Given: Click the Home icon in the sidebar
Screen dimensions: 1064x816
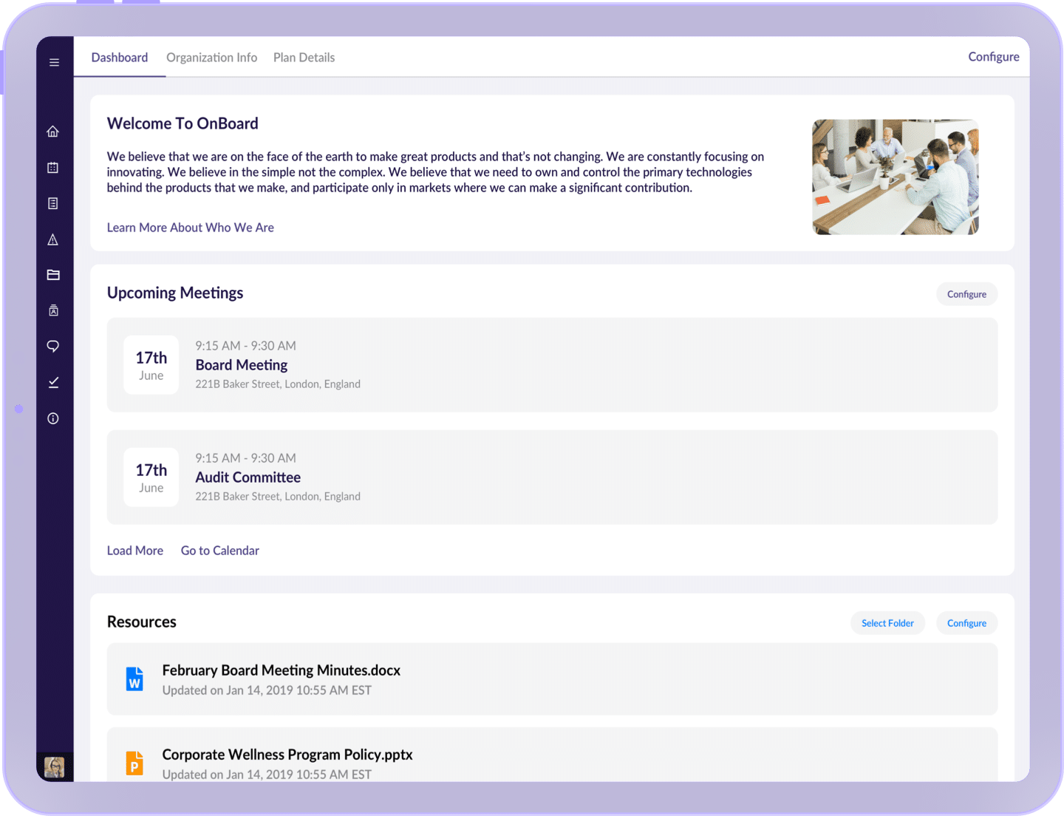Looking at the screenshot, I should [53, 132].
